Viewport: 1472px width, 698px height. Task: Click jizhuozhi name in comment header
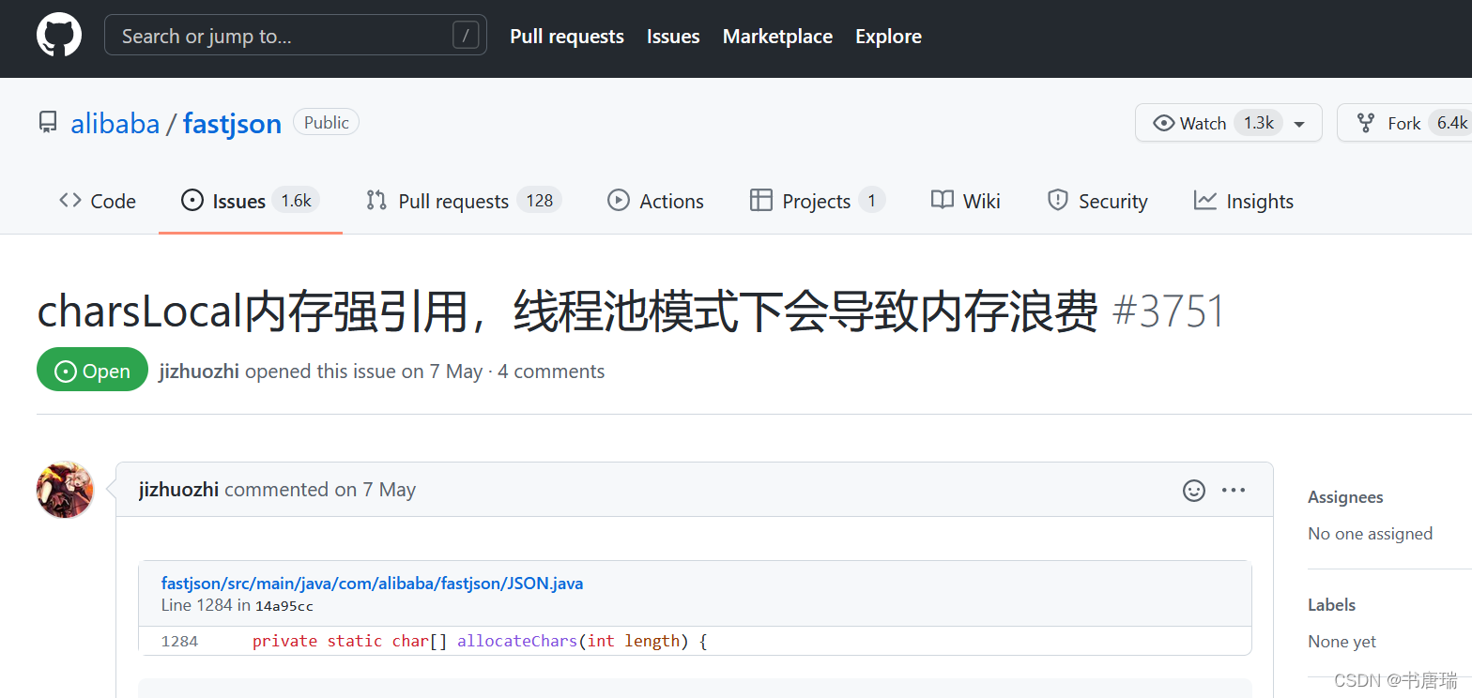pos(179,490)
